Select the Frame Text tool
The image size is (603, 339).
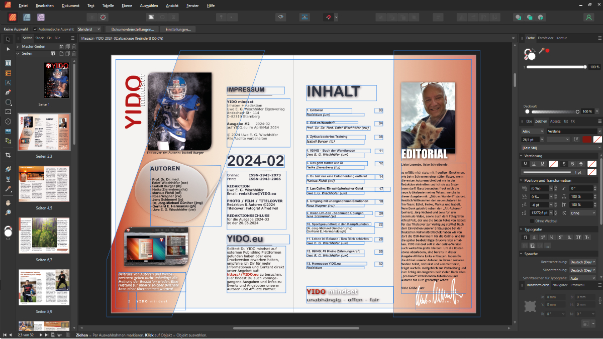pos(8,63)
